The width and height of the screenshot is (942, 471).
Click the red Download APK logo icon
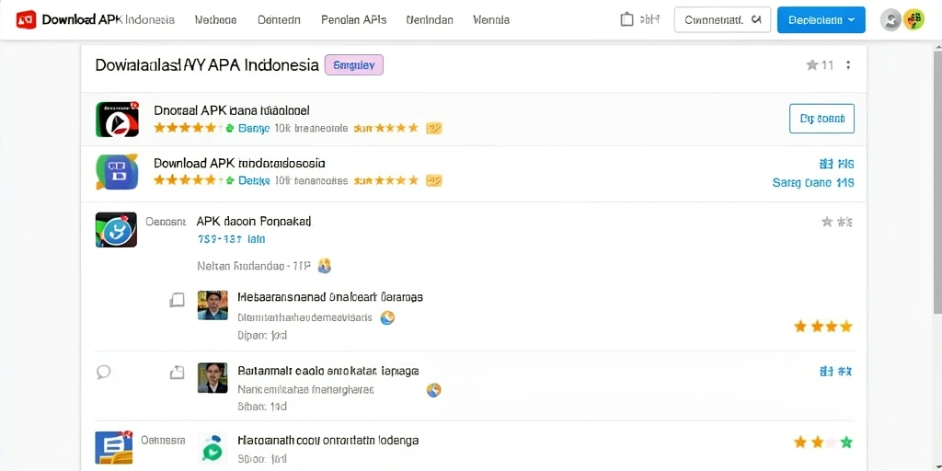tap(26, 19)
